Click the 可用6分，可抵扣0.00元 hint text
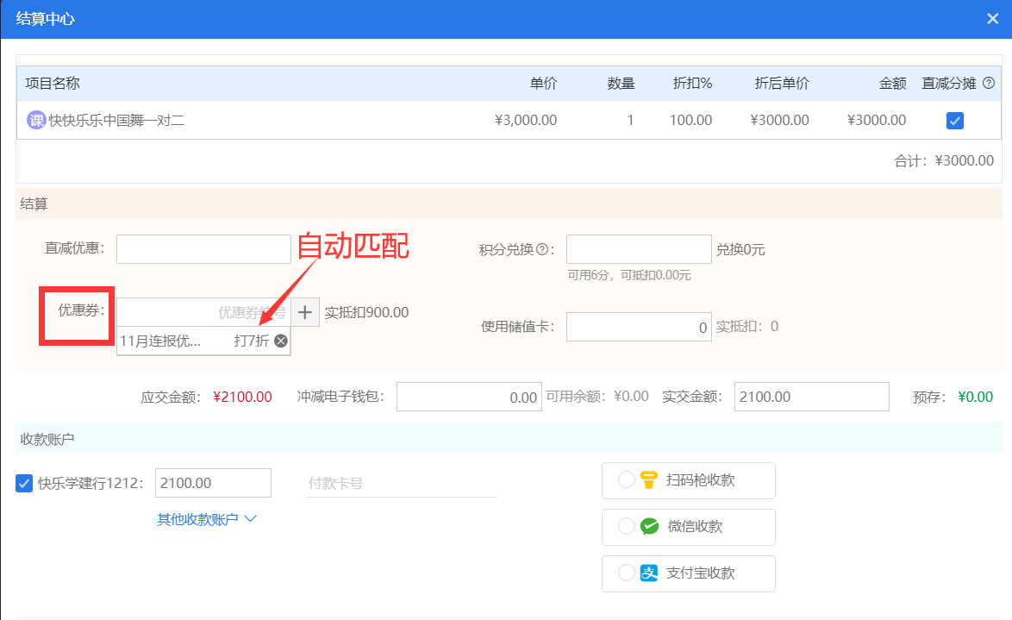The image size is (1012, 620). pos(628,275)
